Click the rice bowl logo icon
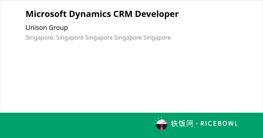The height and width of the screenshot is (138, 263). click(161, 124)
